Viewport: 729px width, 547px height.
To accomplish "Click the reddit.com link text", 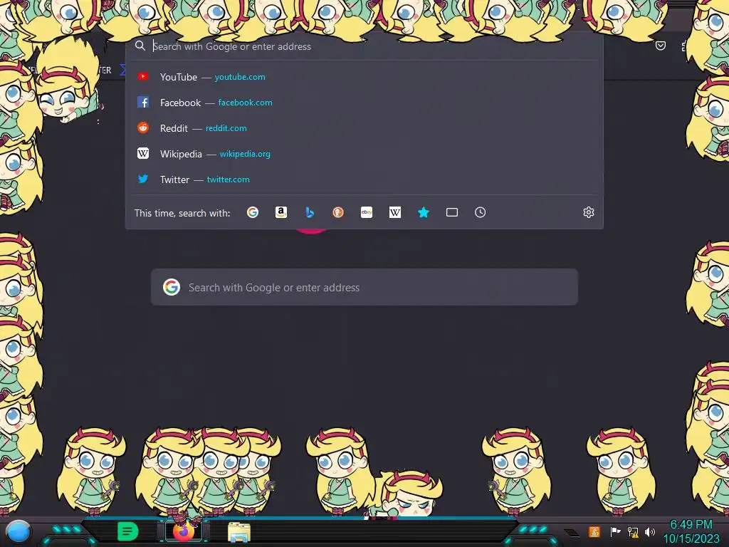I will 226,128.
